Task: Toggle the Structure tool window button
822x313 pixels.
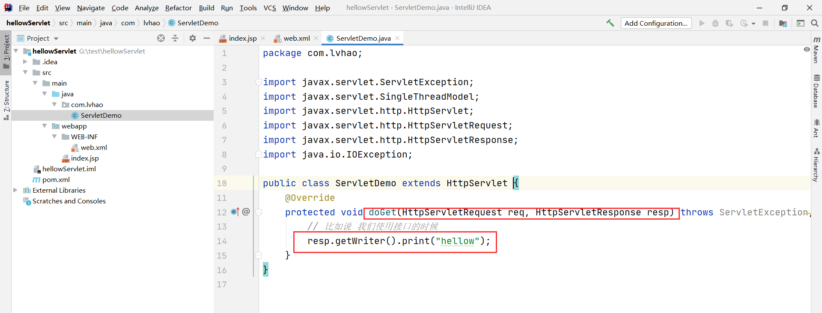Action: tap(6, 100)
